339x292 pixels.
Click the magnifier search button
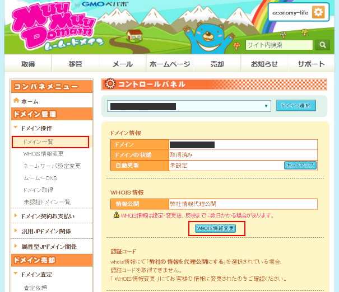point(322,45)
